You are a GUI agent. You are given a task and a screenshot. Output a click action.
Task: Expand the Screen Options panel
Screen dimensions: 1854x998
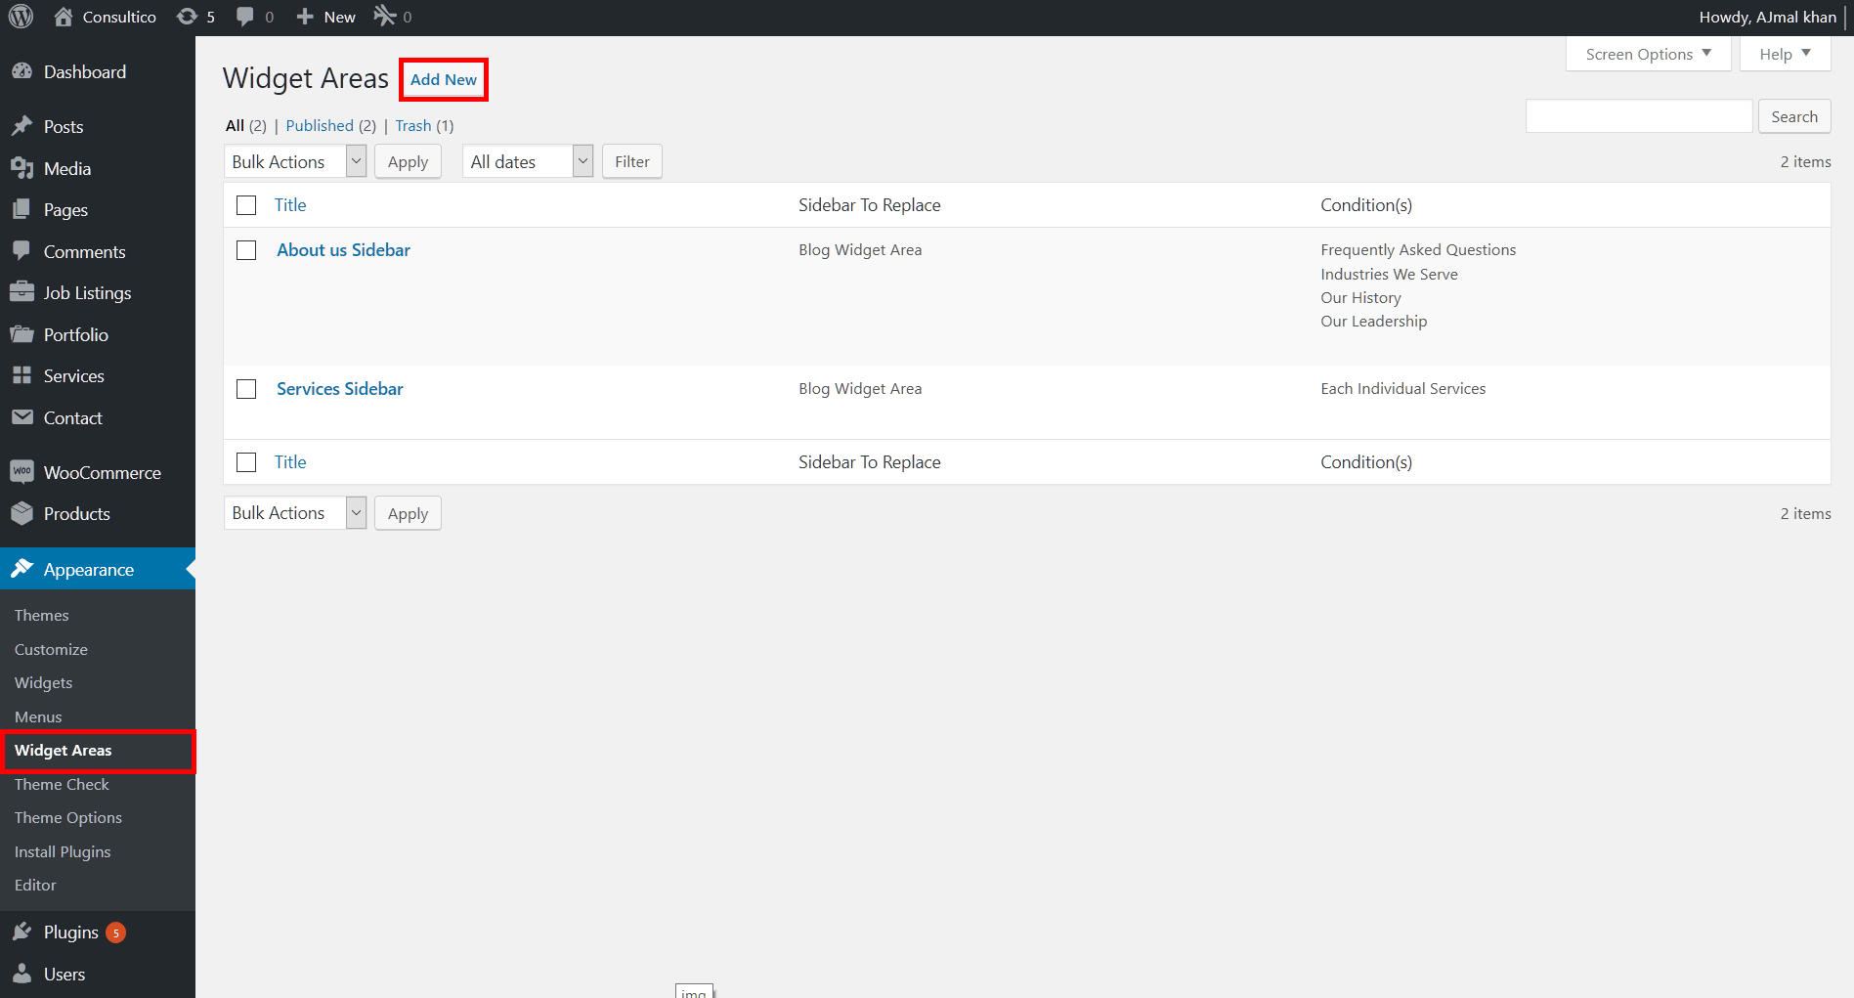click(x=1648, y=54)
